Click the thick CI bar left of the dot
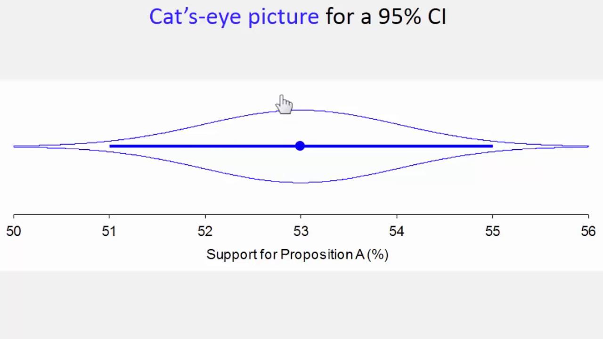The image size is (603, 339). pyautogui.click(x=203, y=146)
